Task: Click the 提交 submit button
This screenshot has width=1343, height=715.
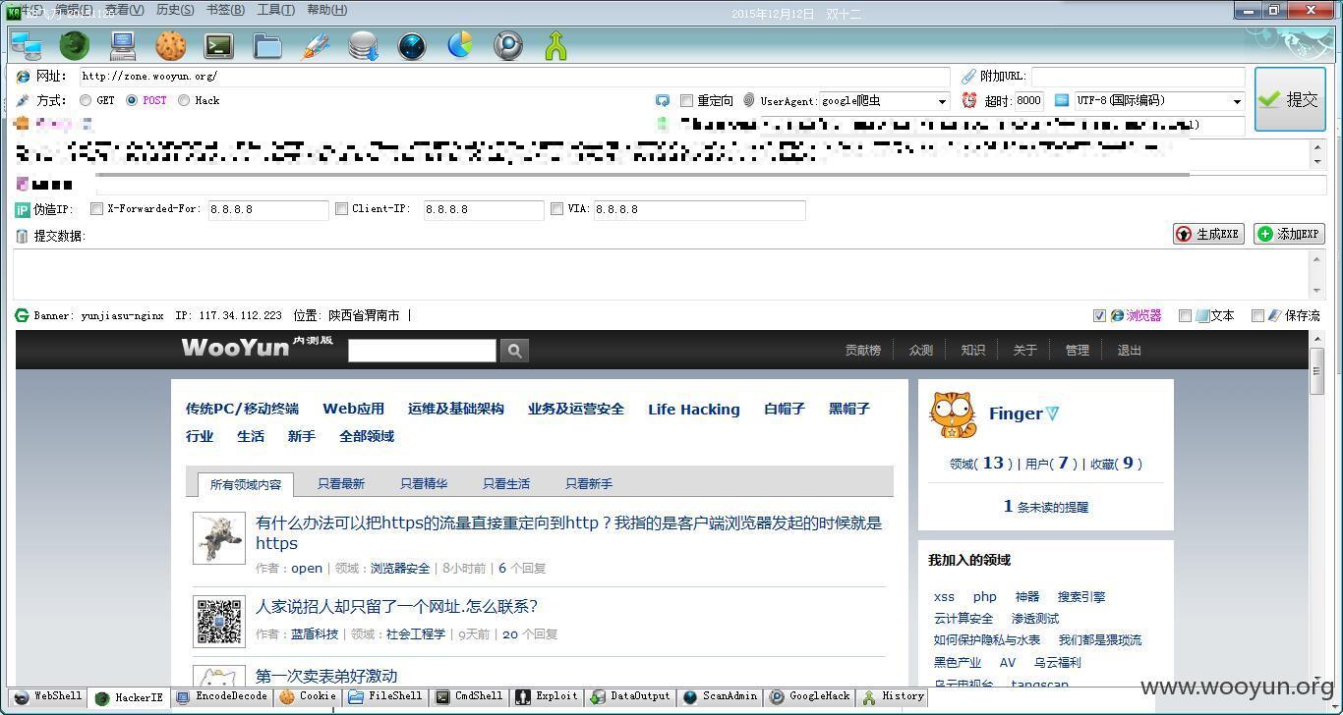Action: (x=1290, y=99)
